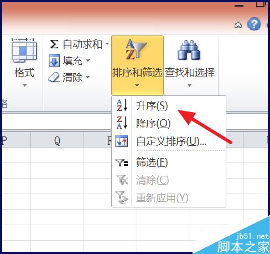This screenshot has width=270, height=254.
Task: Open Excel help question mark button
Action: click(x=254, y=24)
